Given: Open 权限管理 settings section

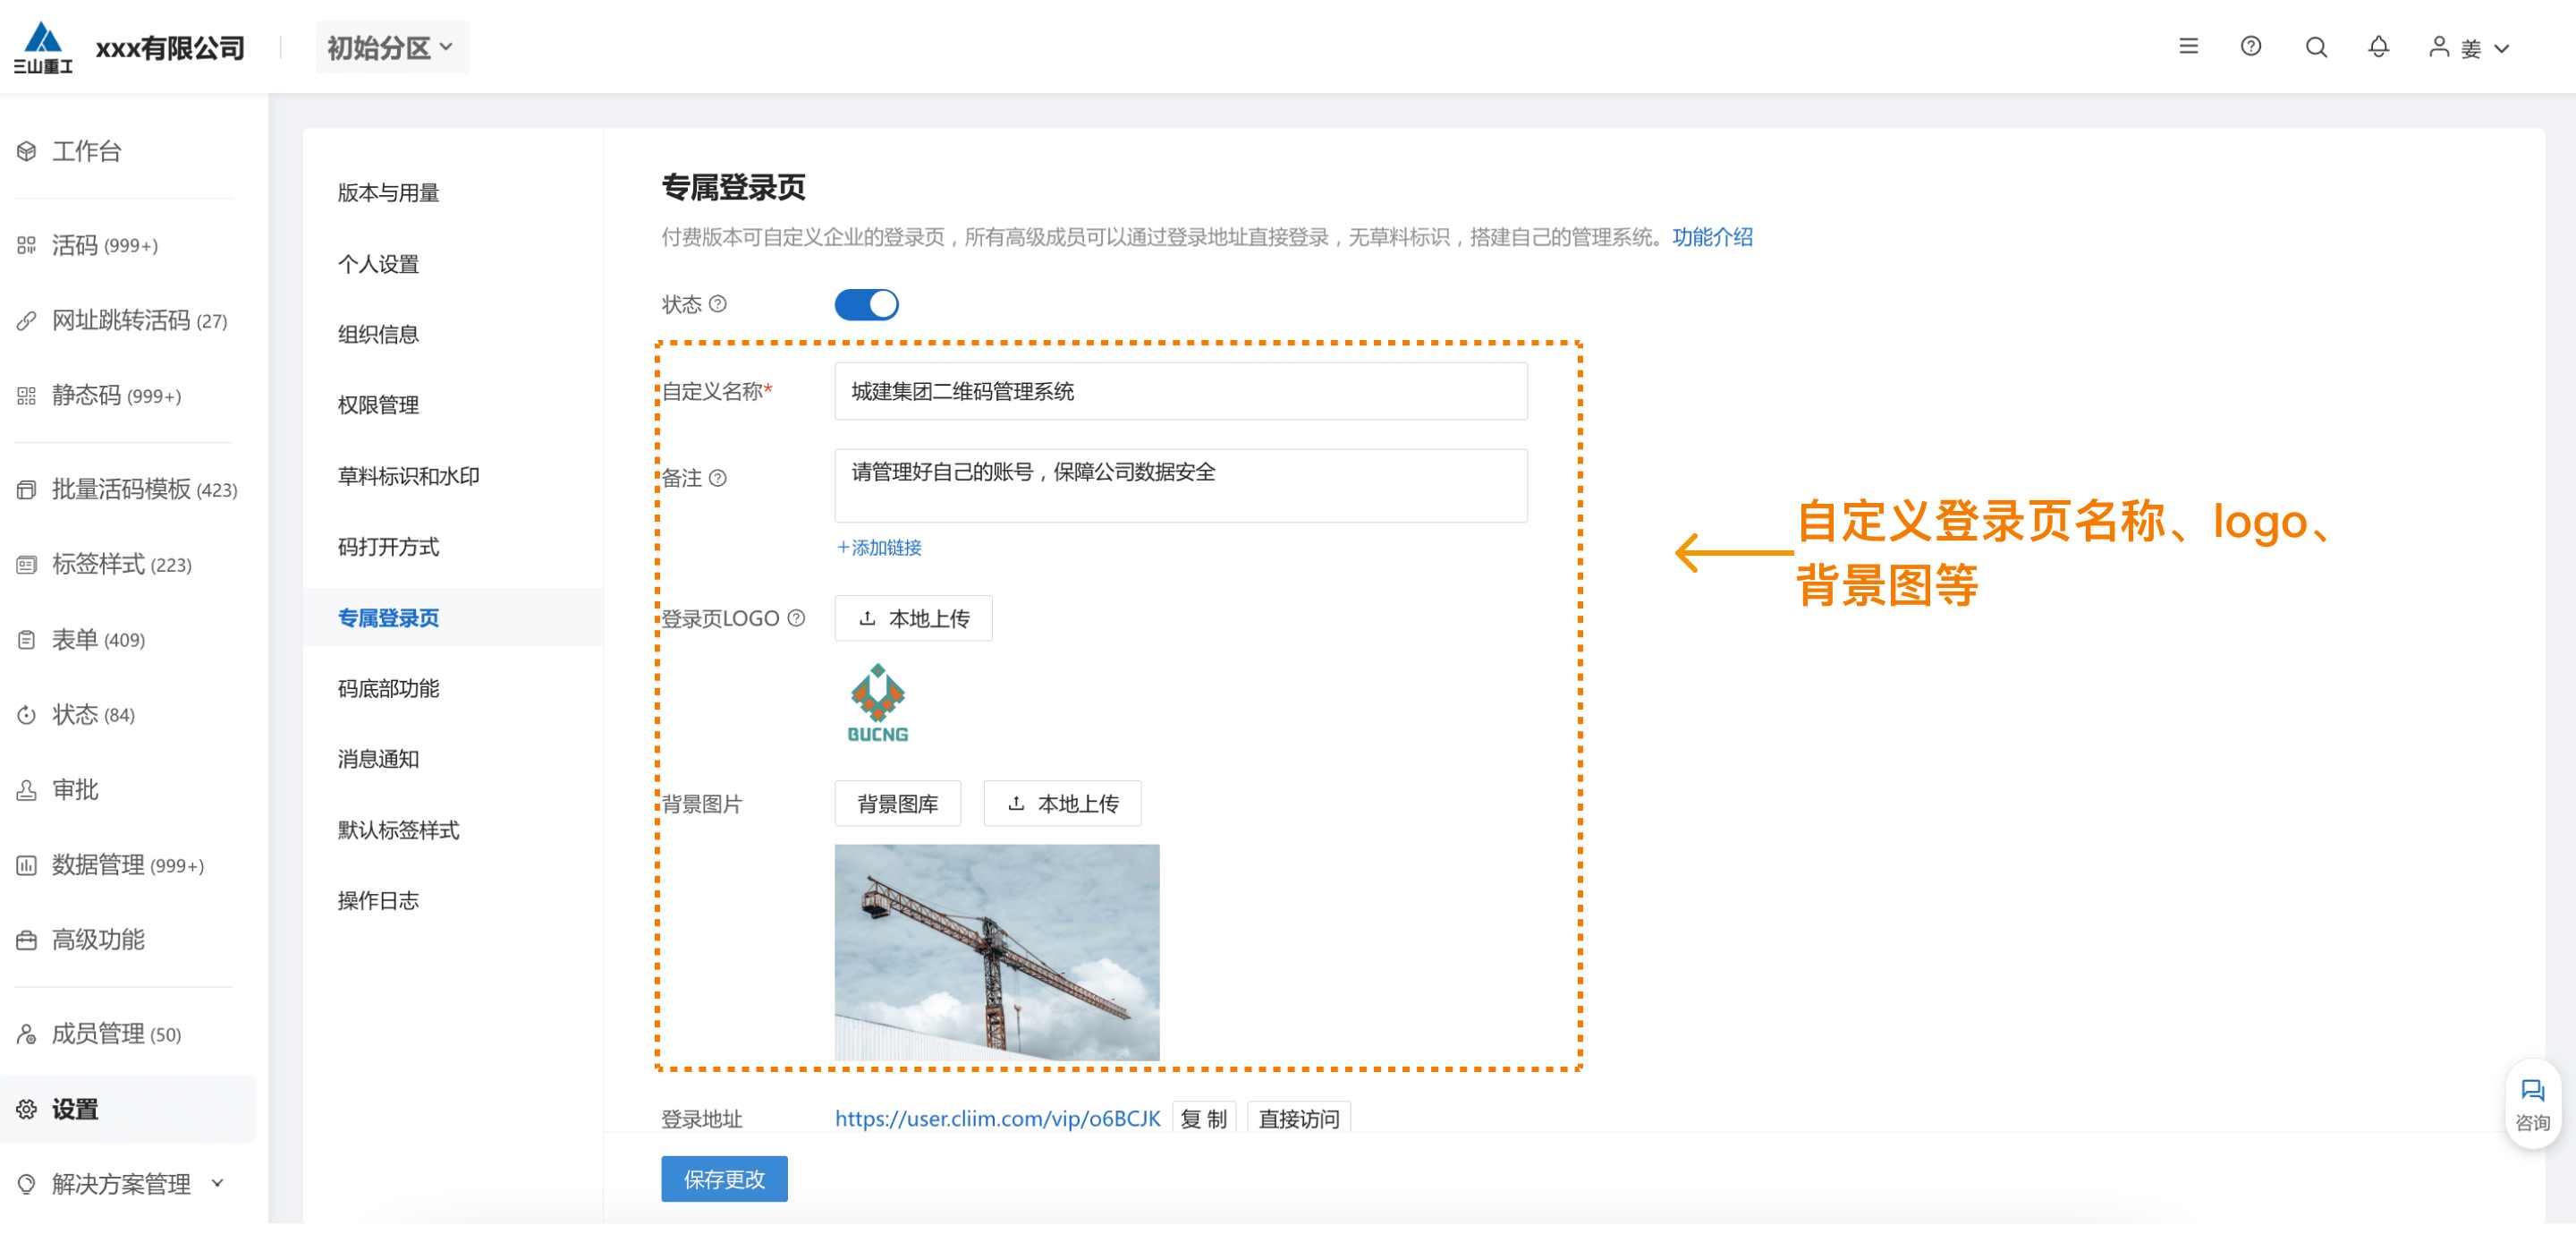Looking at the screenshot, I should click(378, 405).
